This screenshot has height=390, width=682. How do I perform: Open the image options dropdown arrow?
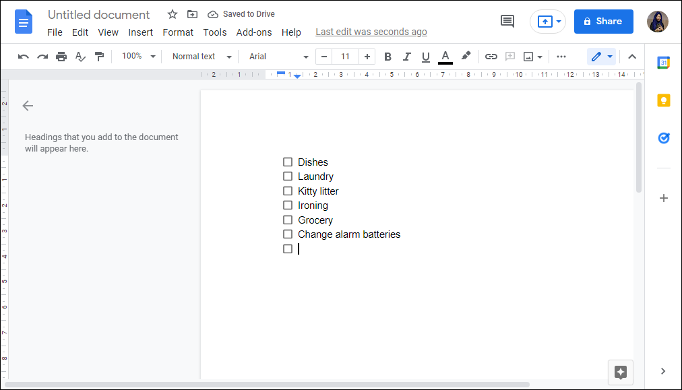540,57
